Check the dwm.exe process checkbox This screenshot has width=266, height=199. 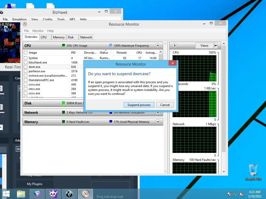coord(26,67)
